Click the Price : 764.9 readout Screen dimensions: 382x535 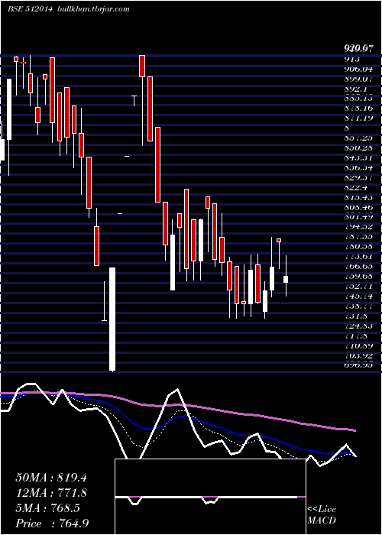(53, 524)
